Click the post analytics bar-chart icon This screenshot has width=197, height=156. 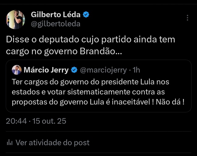(9, 142)
